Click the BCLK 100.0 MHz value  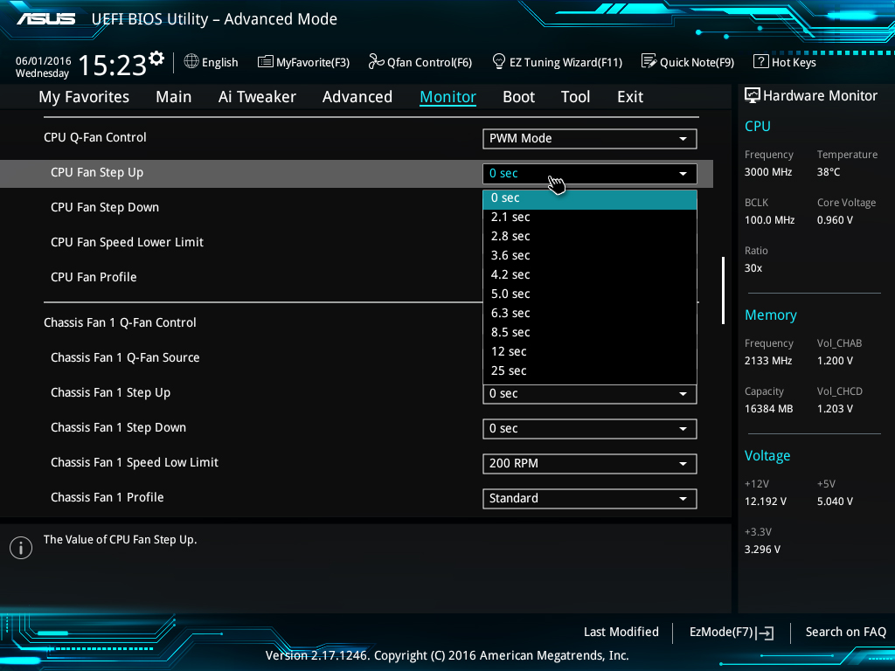(x=769, y=219)
